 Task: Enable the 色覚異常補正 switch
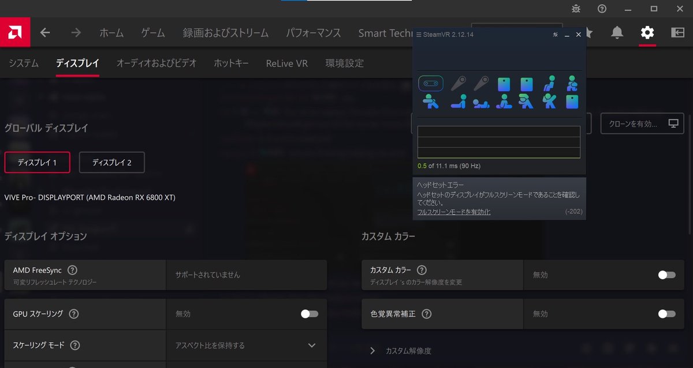666,314
